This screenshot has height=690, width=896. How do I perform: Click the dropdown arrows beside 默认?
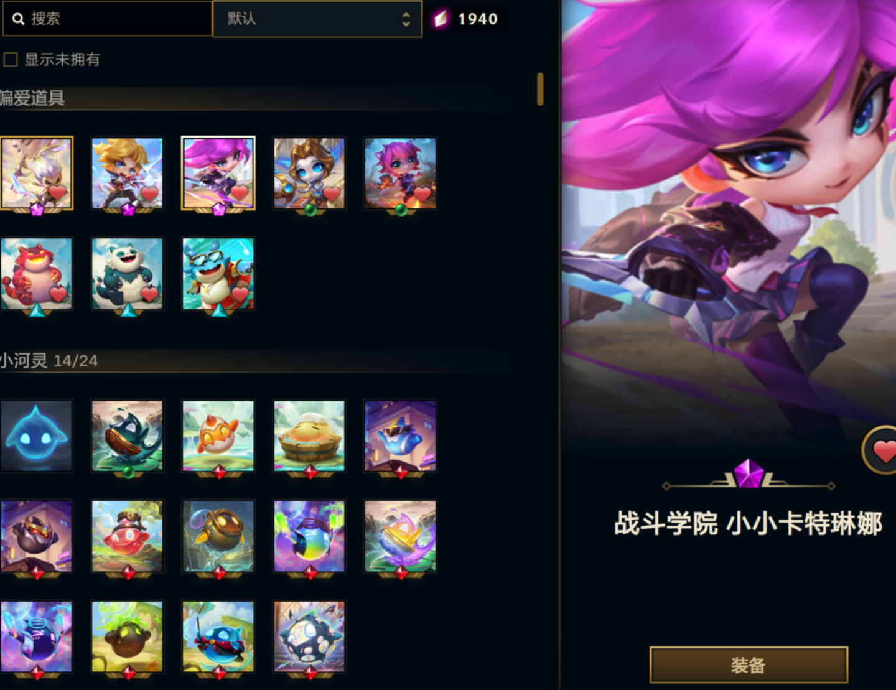pos(406,19)
